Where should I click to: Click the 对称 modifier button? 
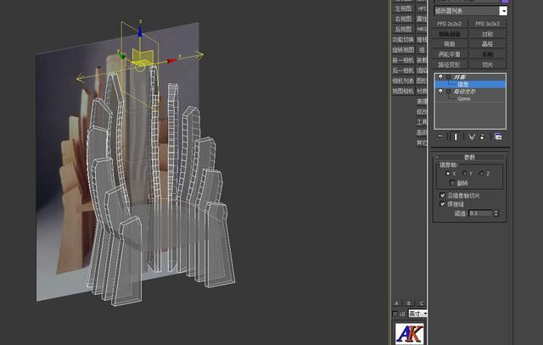[x=487, y=34]
